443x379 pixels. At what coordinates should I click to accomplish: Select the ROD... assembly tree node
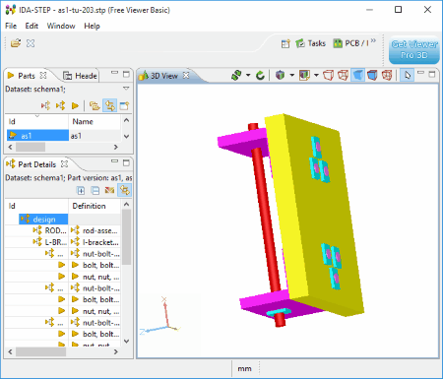pyautogui.click(x=50, y=230)
